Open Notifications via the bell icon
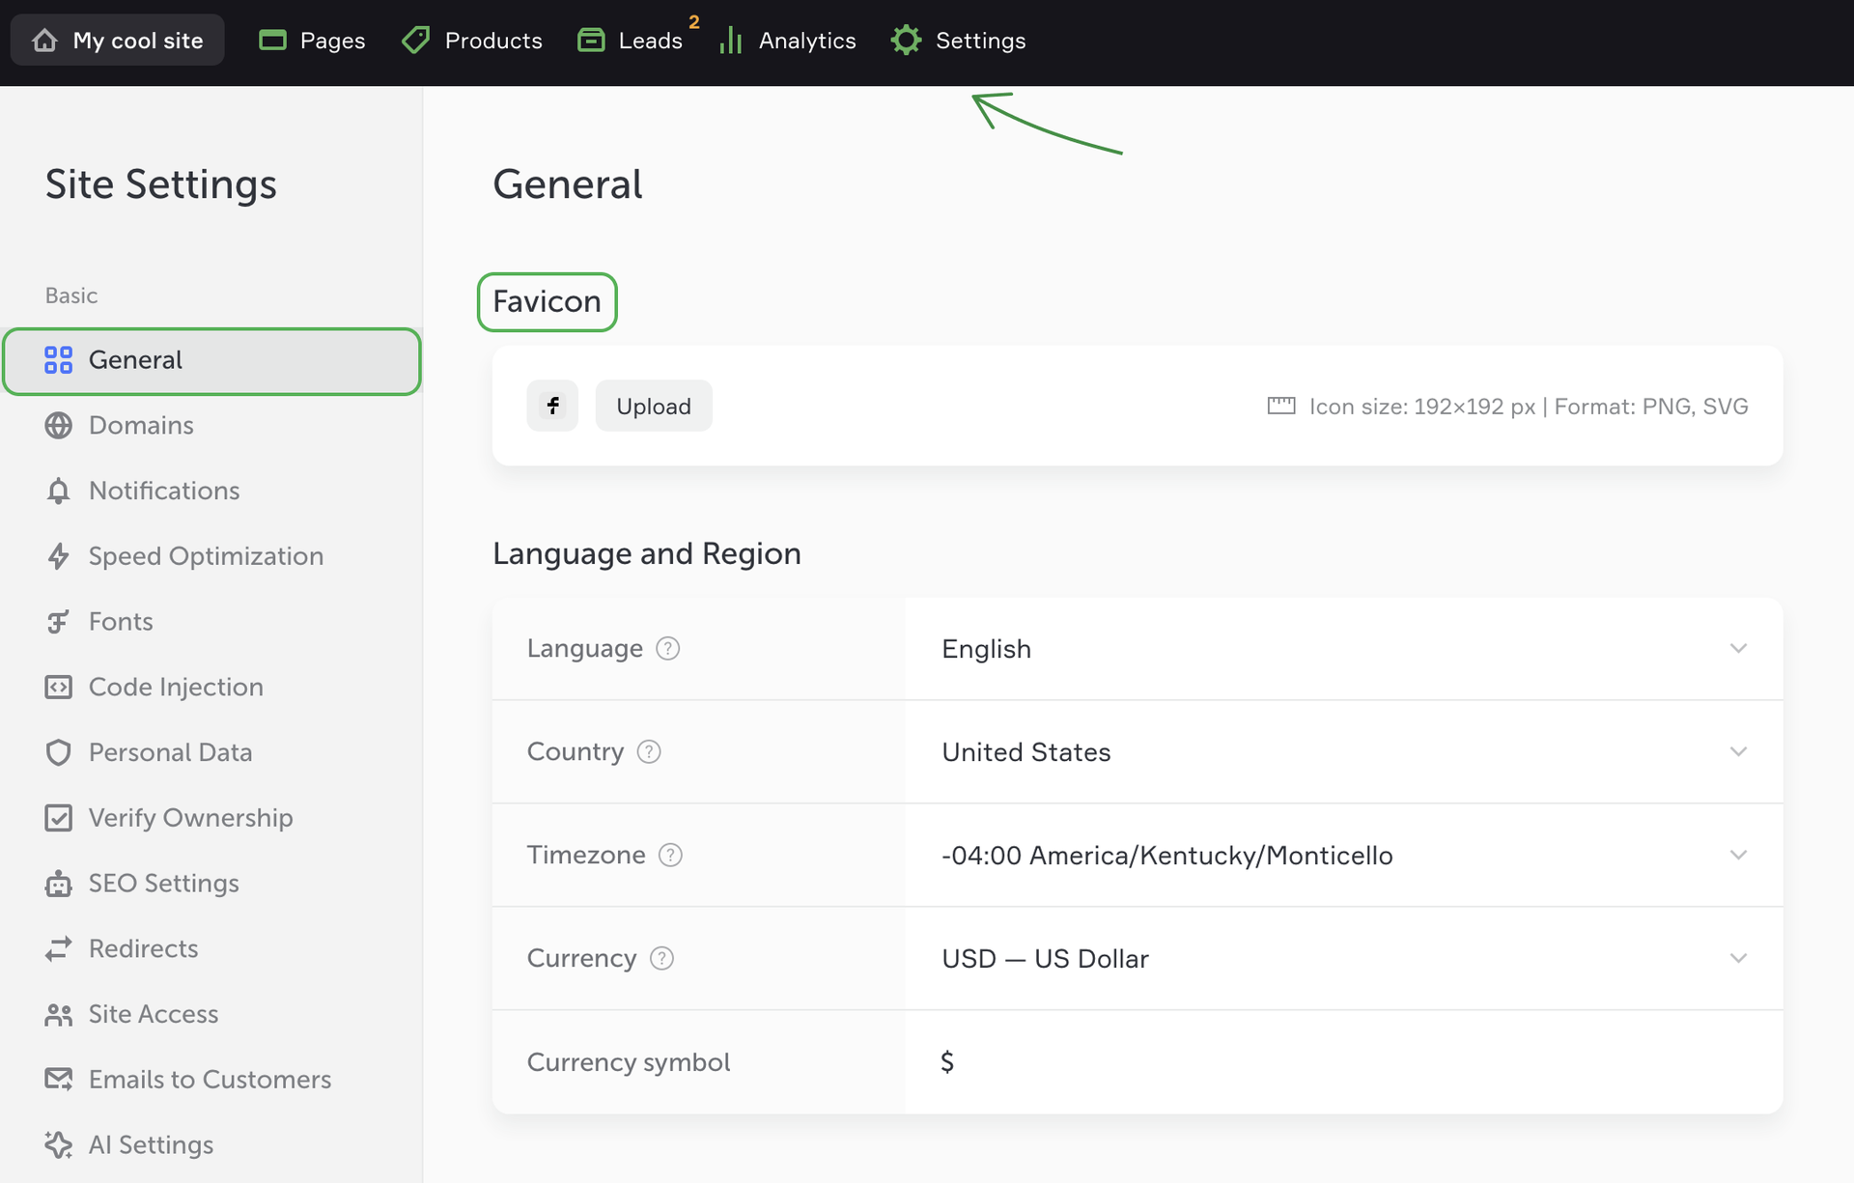 (58, 491)
